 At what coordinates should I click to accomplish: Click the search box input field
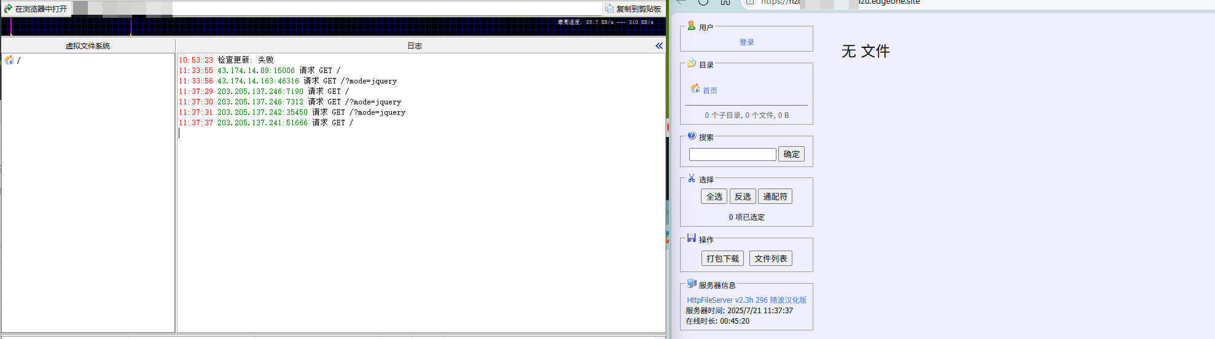tap(732, 154)
